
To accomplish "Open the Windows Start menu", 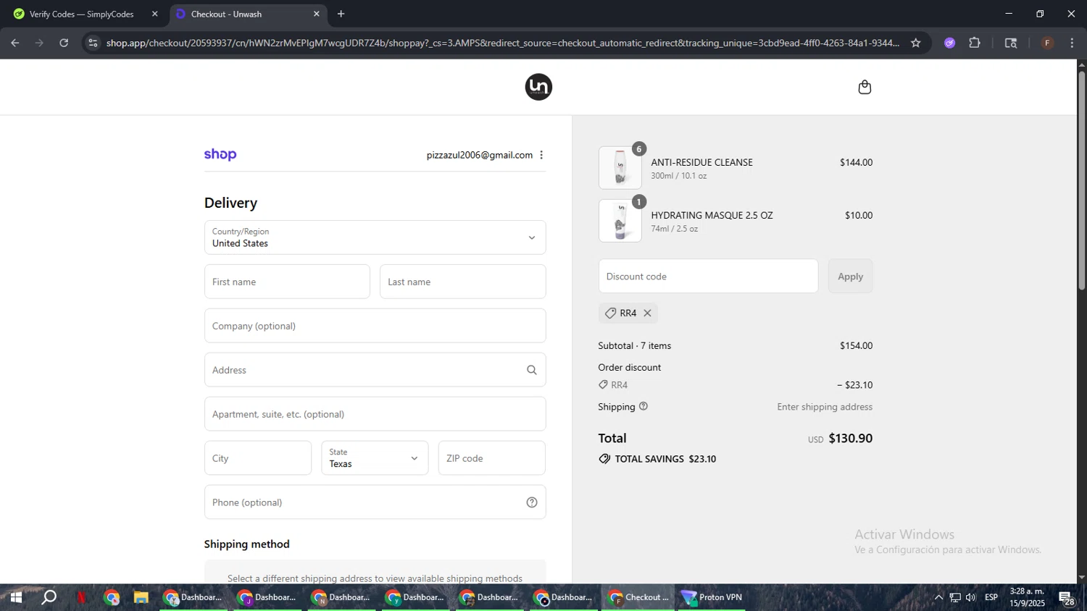I will tap(15, 597).
